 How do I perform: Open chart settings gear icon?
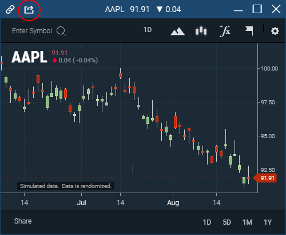[275, 31]
